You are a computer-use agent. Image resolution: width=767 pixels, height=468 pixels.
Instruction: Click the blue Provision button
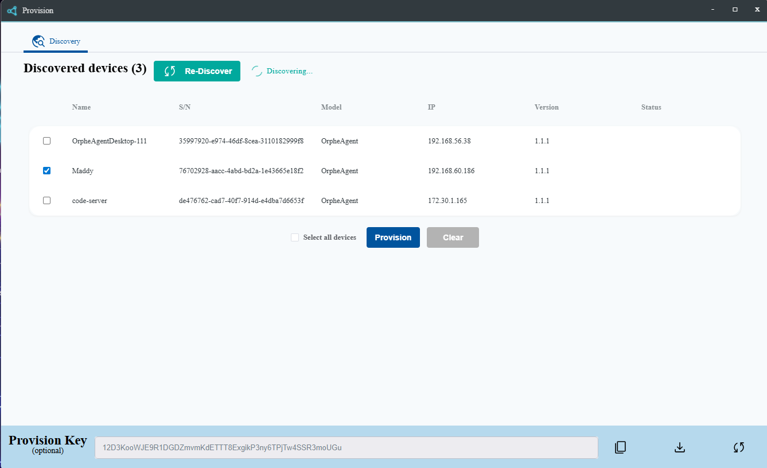point(393,237)
